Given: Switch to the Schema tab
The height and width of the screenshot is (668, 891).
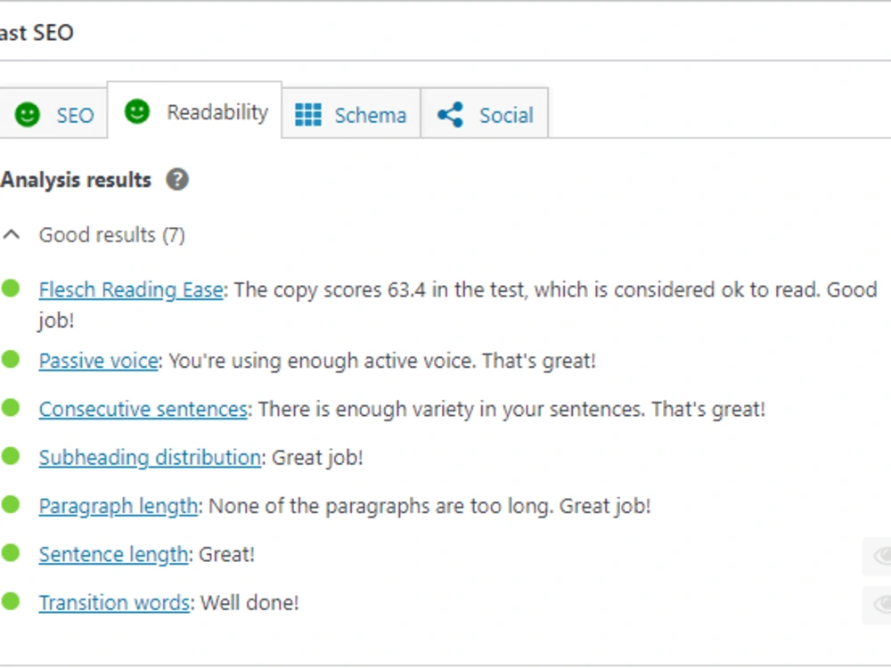Looking at the screenshot, I should 351,113.
